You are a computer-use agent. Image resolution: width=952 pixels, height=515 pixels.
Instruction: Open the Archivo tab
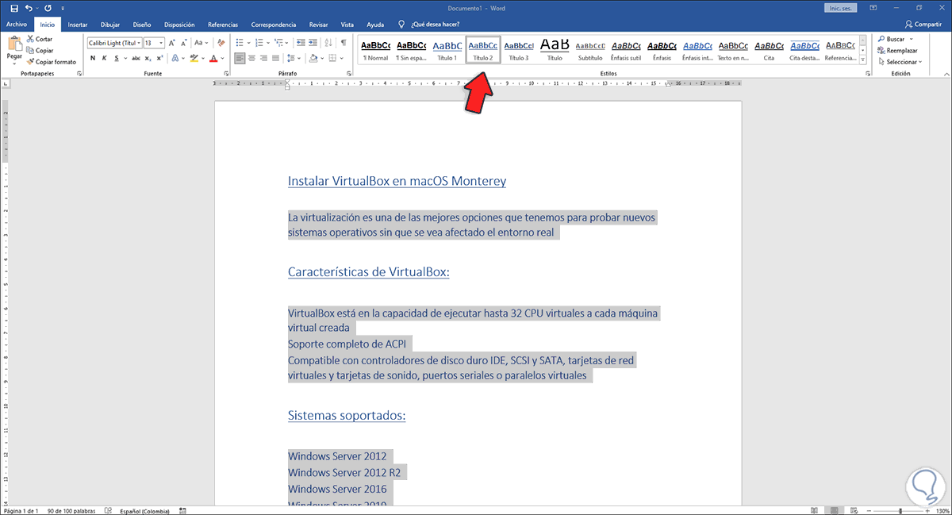17,25
